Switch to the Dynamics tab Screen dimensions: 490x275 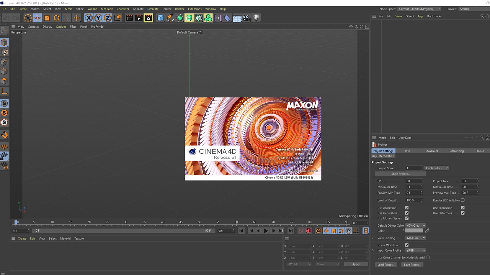point(431,151)
